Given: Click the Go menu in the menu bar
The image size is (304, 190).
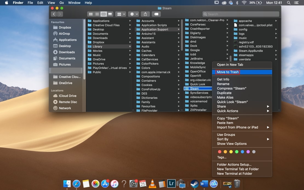Looking at the screenshot, I should [x=61, y=2].
